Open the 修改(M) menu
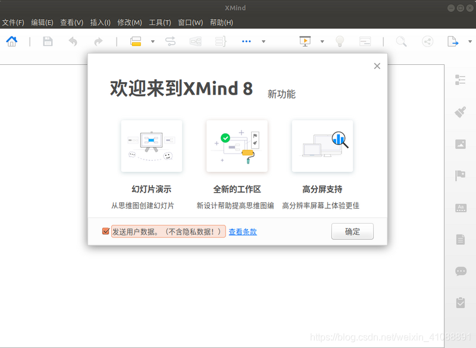Image resolution: width=476 pixels, height=348 pixels. 130,23
